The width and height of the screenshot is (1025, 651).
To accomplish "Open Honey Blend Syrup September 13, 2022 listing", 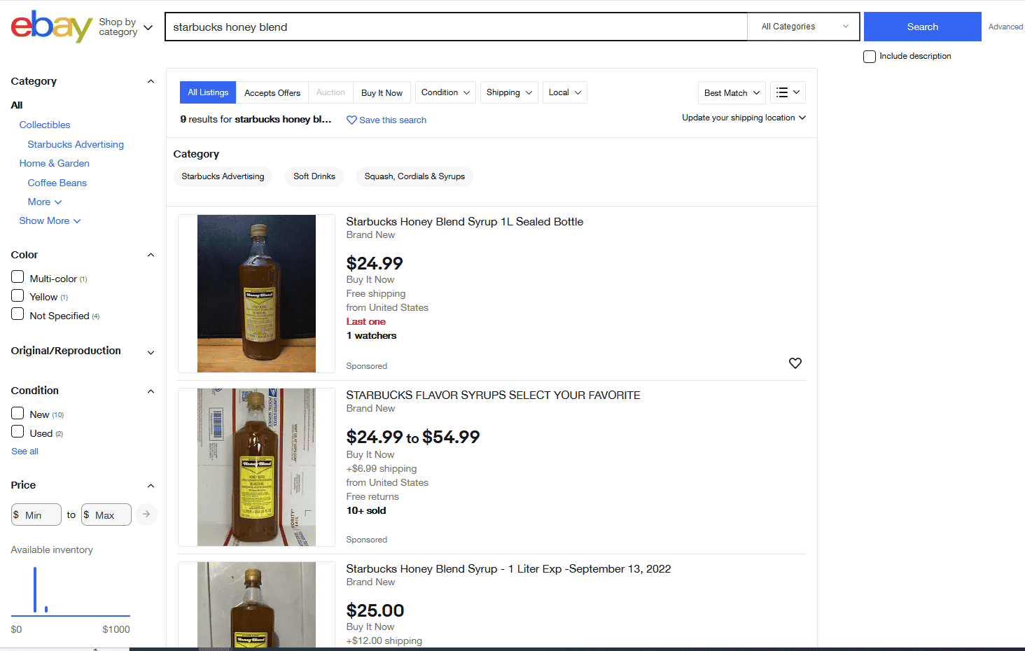I will coord(508,569).
